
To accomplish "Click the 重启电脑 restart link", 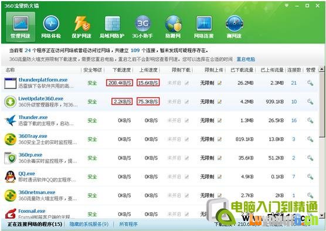I will 246,59.
